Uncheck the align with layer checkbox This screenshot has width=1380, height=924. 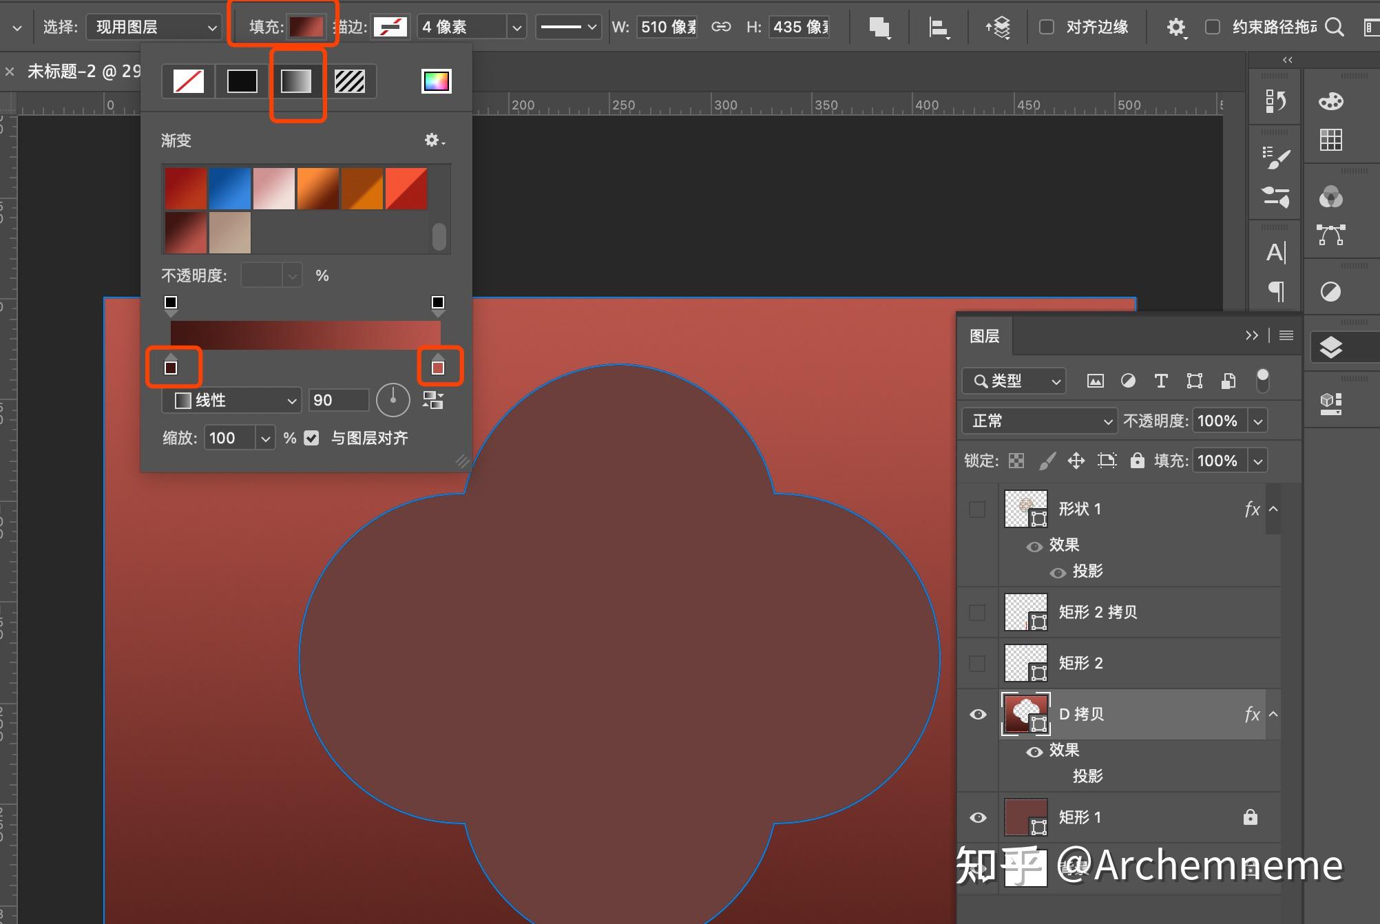point(312,438)
